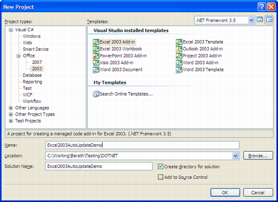Select Windows project type
The image size is (278, 202).
[32, 36]
